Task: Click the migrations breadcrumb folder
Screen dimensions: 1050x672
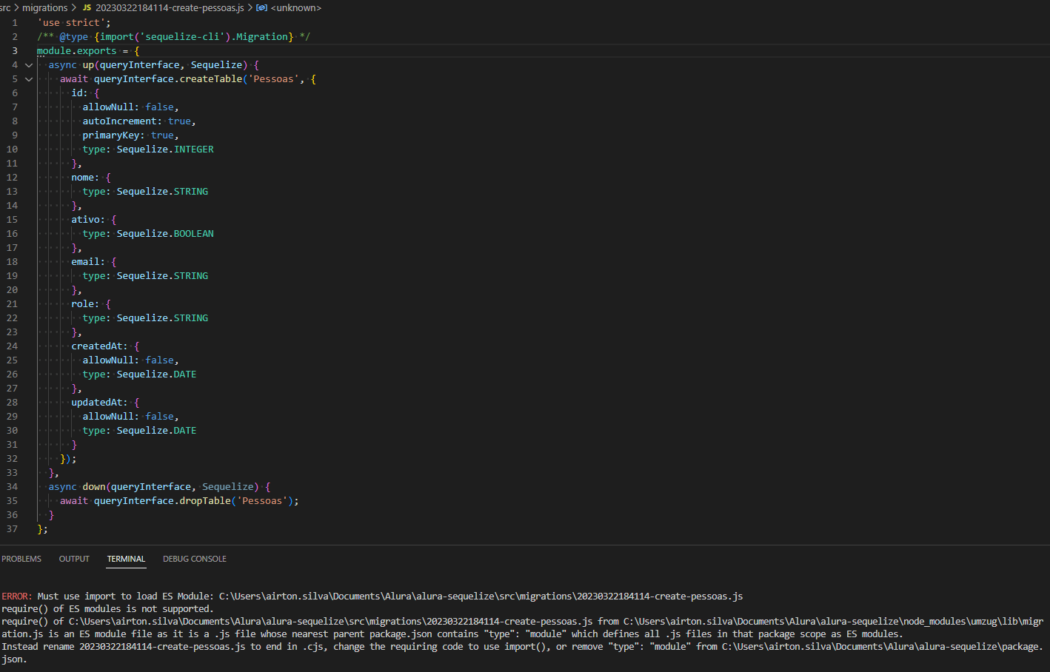Action: [x=44, y=7]
